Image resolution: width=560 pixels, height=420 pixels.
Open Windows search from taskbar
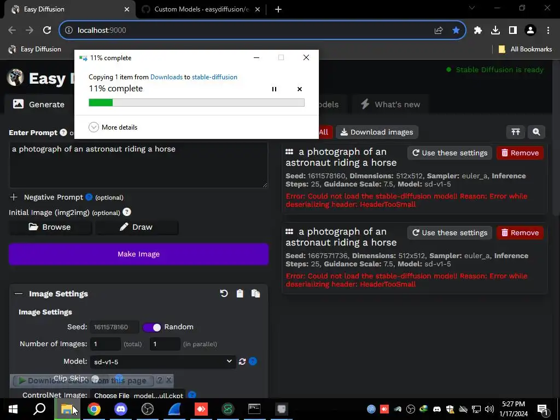(x=39, y=409)
